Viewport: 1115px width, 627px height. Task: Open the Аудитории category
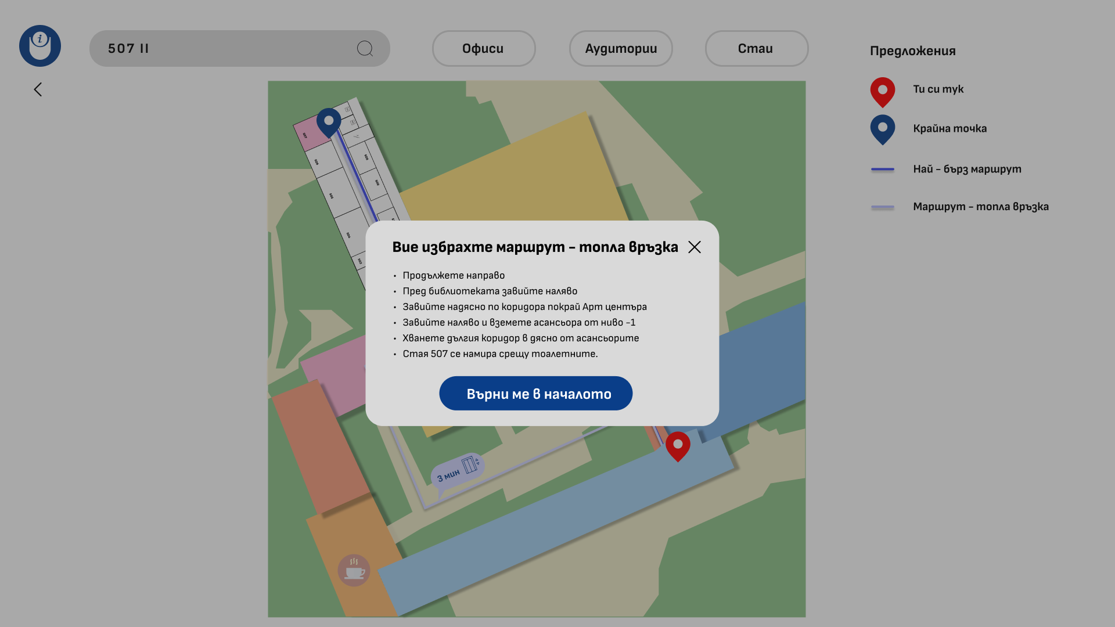621,49
